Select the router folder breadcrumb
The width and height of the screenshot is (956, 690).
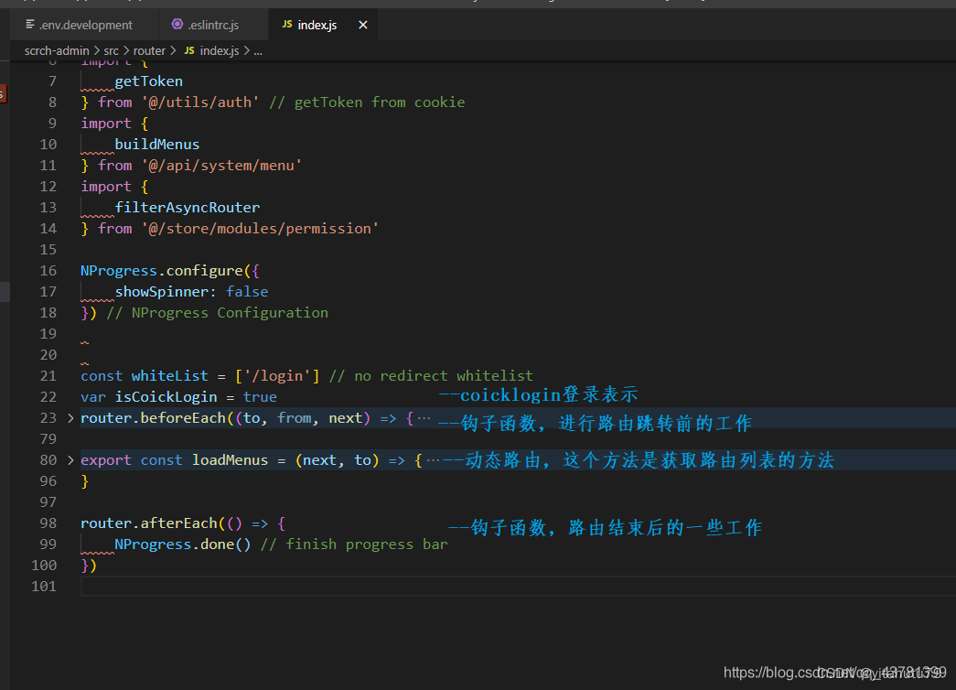149,51
